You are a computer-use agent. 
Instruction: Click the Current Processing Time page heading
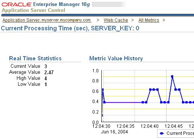click(70, 28)
